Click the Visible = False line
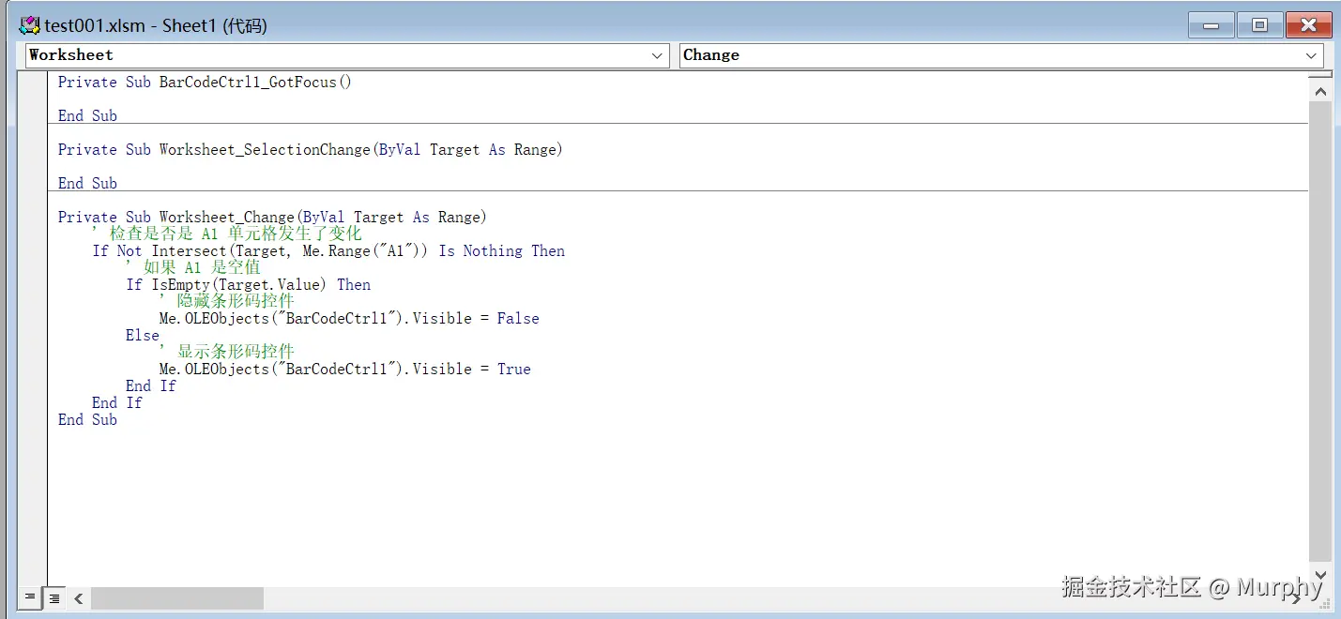Screen dimensions: 1341x619 pyautogui.click(x=349, y=319)
